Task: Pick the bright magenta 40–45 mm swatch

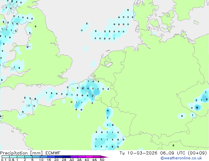Action: (x=89, y=157)
